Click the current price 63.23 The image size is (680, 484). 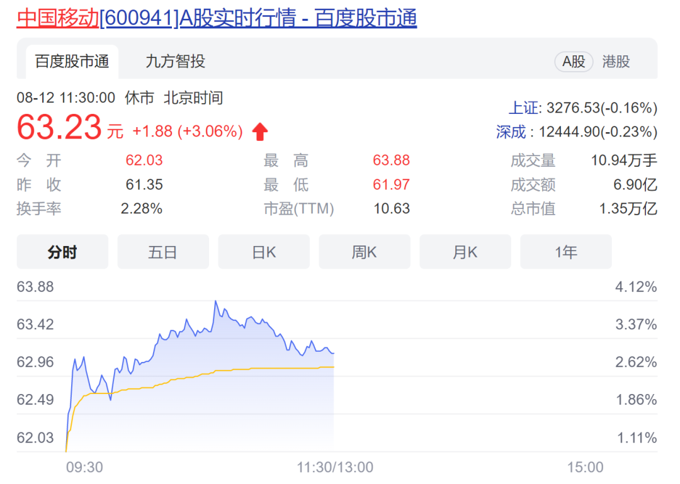tap(59, 128)
